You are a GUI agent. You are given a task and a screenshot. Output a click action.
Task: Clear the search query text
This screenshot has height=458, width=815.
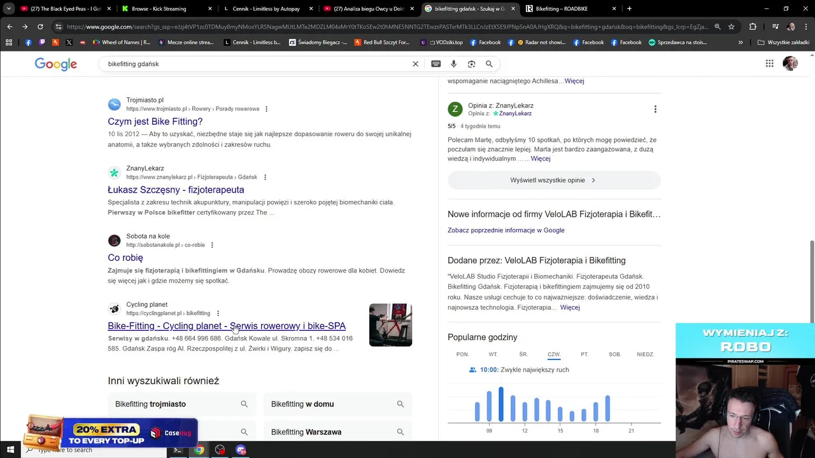pyautogui.click(x=415, y=64)
